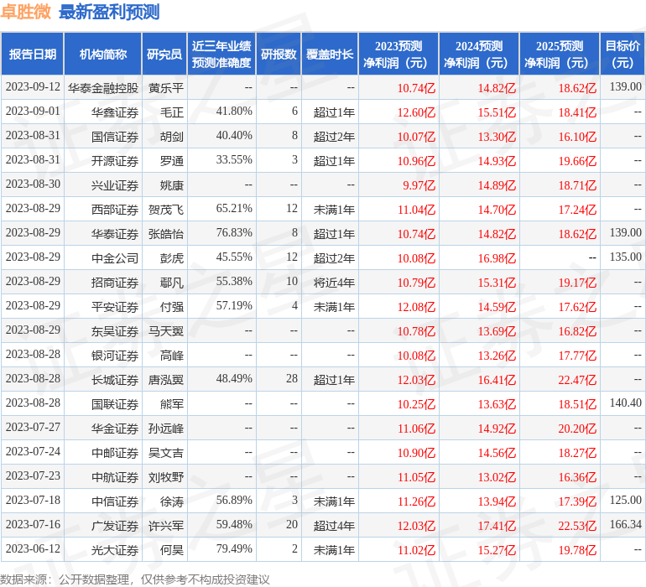646x587 pixels.
Task: Click institution 西部证券
Action: tap(115, 210)
